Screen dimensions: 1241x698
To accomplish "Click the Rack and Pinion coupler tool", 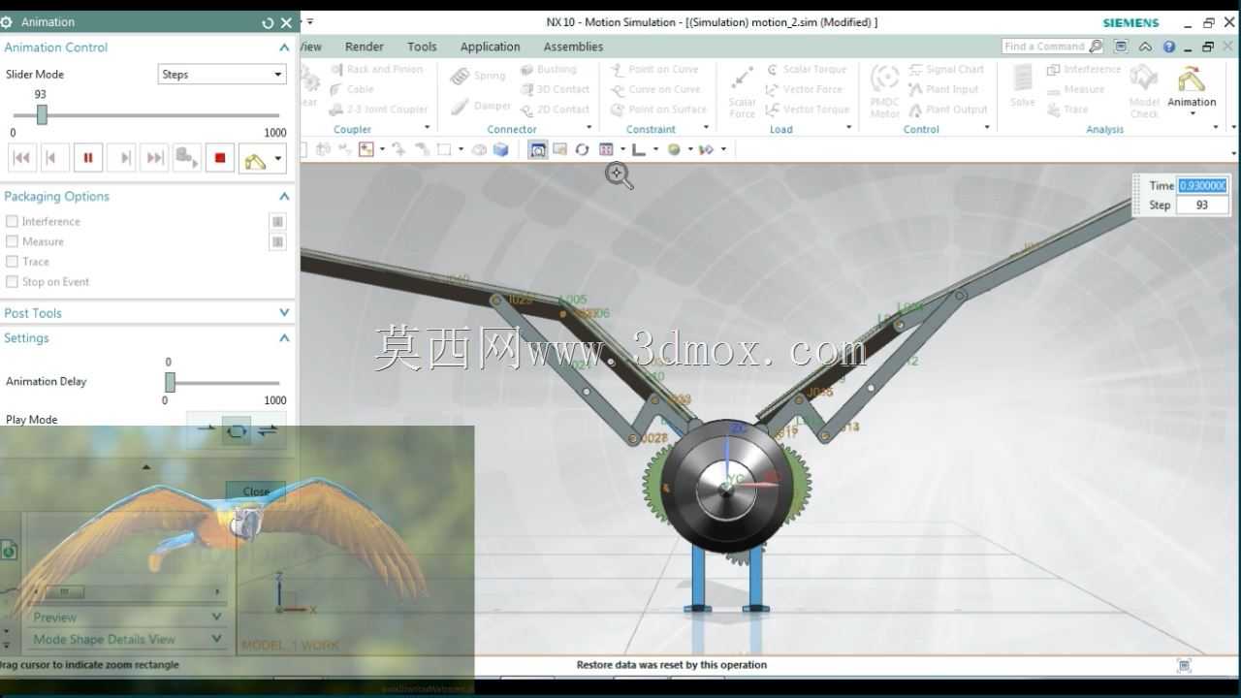I will (376, 70).
